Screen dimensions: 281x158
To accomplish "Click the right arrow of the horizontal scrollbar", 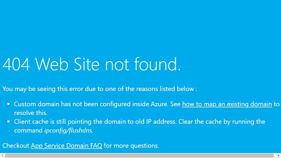I will click(278, 155).
